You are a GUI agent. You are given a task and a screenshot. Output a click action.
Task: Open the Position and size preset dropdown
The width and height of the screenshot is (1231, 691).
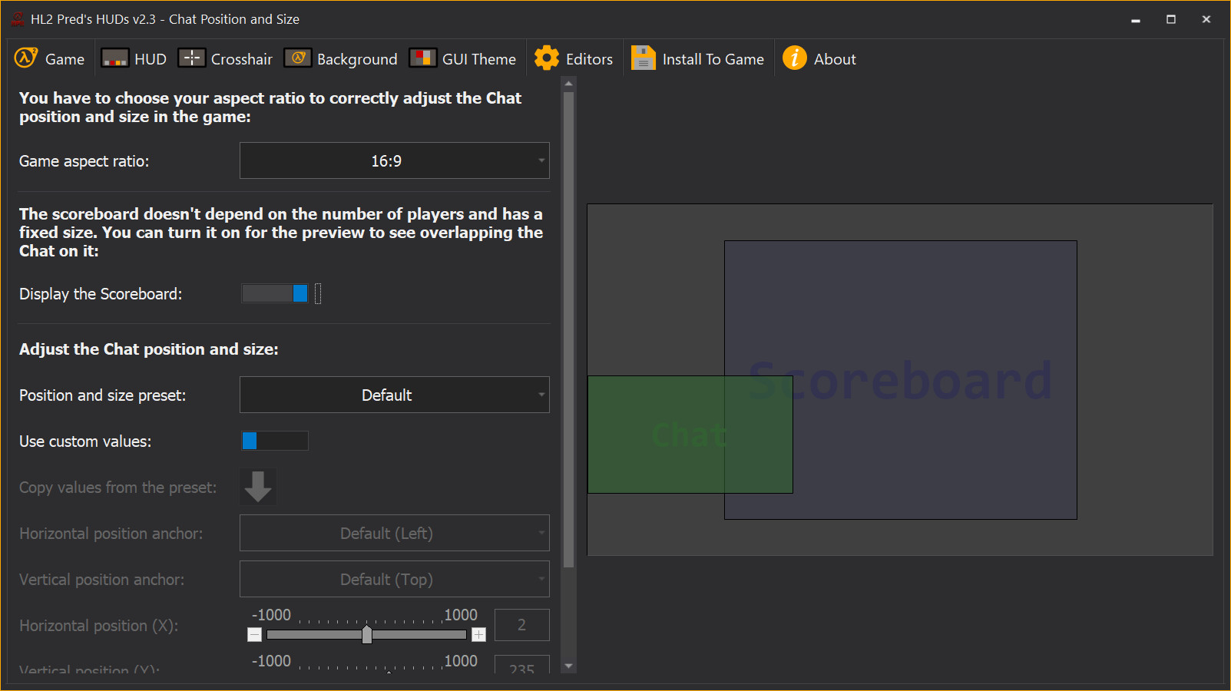click(394, 395)
